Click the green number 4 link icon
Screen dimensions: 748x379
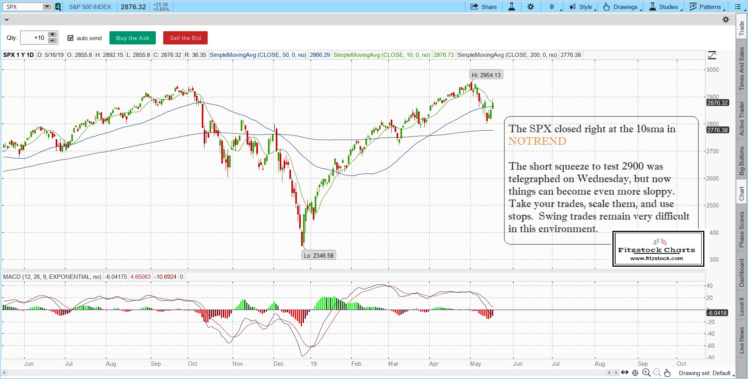click(58, 7)
